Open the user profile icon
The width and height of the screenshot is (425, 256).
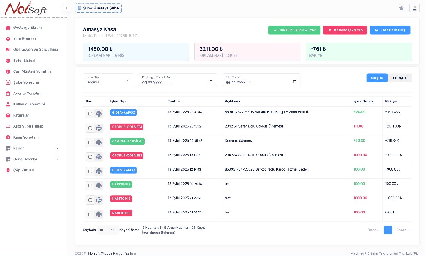pos(414,8)
